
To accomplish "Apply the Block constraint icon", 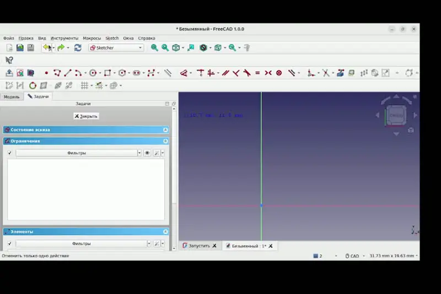I will 279,73.
